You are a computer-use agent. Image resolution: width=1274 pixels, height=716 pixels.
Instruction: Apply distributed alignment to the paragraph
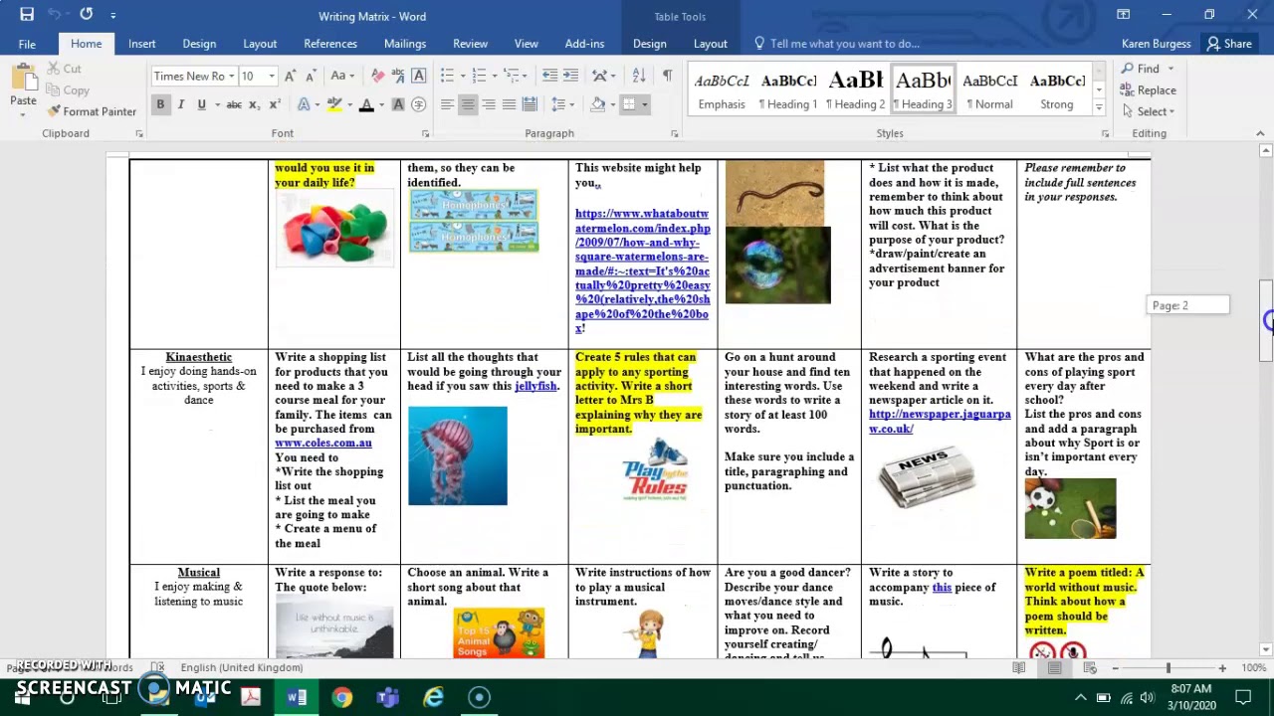coord(530,104)
